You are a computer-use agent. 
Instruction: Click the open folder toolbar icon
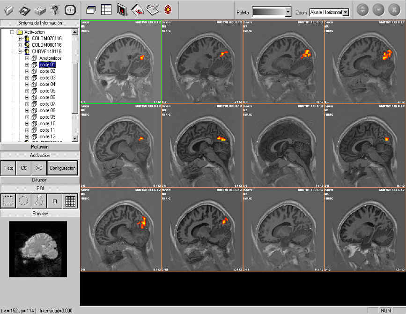(9, 10)
